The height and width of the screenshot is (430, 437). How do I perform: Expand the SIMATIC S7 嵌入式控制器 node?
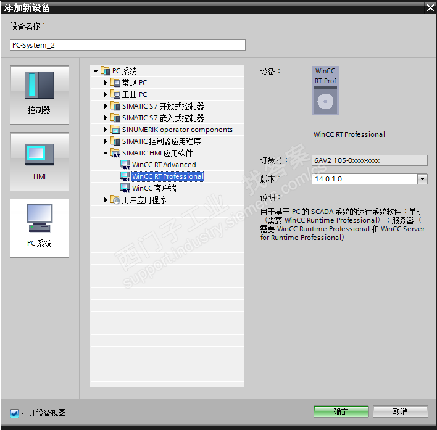coord(106,118)
